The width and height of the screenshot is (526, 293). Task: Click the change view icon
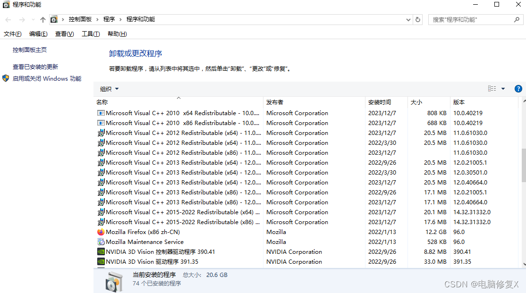click(492, 89)
